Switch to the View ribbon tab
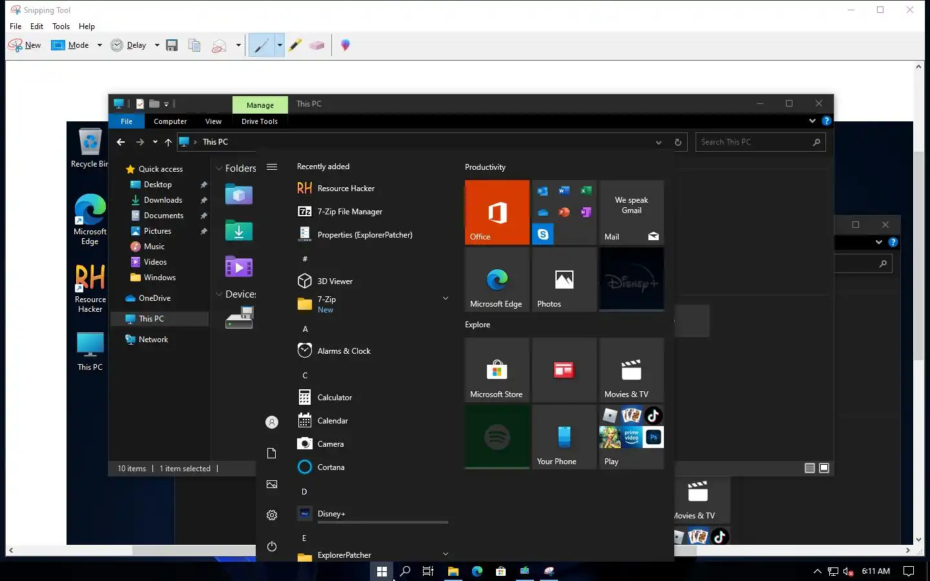 [x=213, y=121]
